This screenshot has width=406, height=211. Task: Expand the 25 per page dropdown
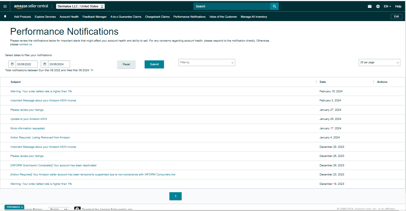pyautogui.click(x=379, y=62)
